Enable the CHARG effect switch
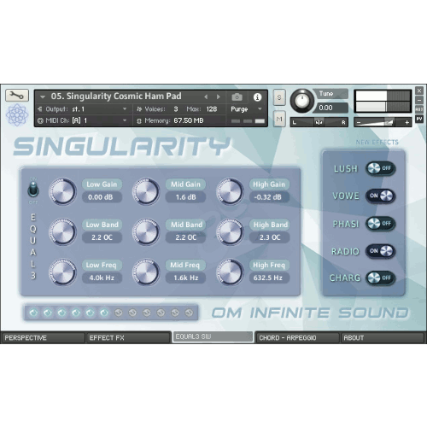The width and height of the screenshot is (427, 427). click(380, 278)
